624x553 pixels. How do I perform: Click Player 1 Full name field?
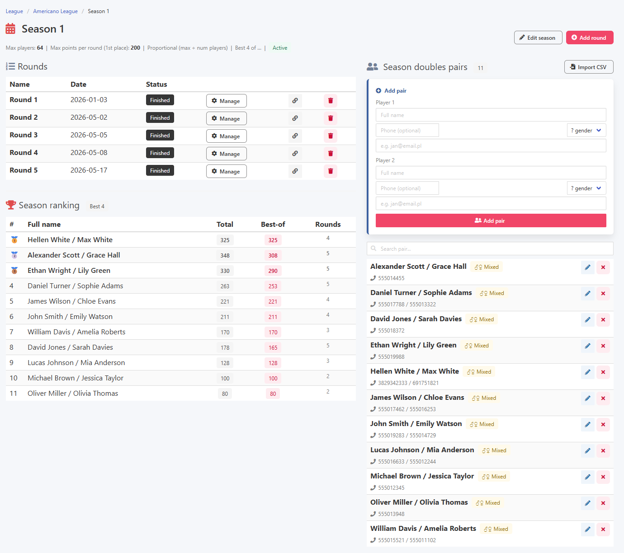491,115
